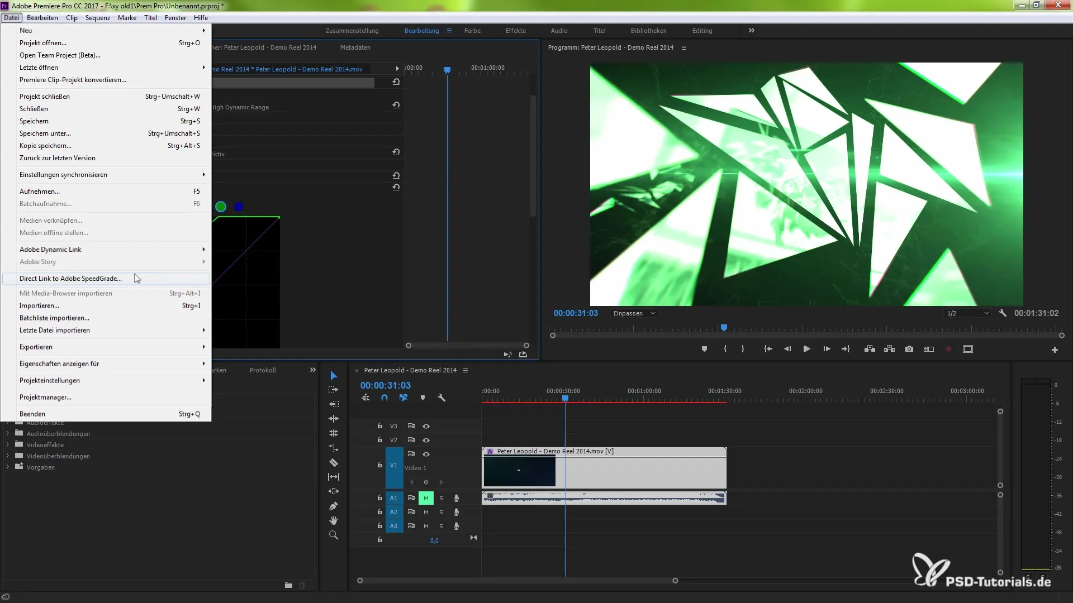Click the green channel color dot

pyautogui.click(x=221, y=207)
